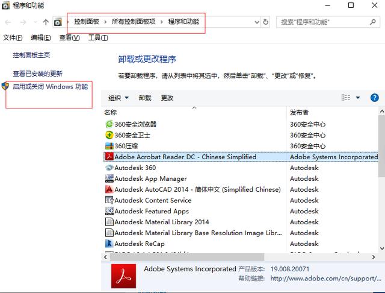
Task: Select the 360安全卫士 name text
Action: pyautogui.click(x=132, y=135)
